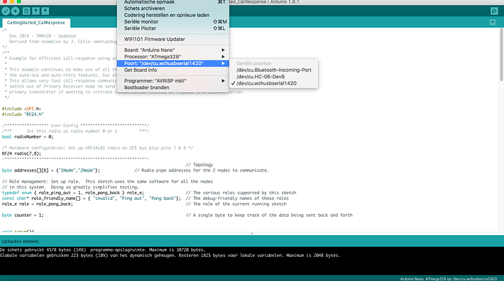
Task: Launch WiFi101 Firmware Updater
Action: coord(173,39)
